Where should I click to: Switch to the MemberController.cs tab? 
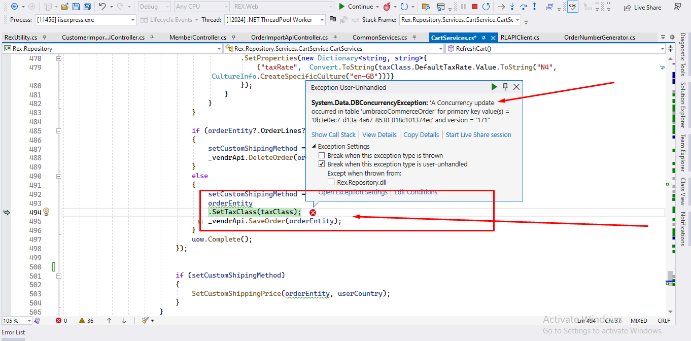click(x=198, y=38)
